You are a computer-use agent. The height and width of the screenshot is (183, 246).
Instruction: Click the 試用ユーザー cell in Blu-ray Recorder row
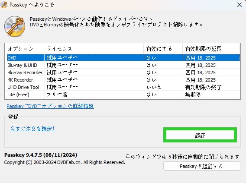click(x=62, y=73)
